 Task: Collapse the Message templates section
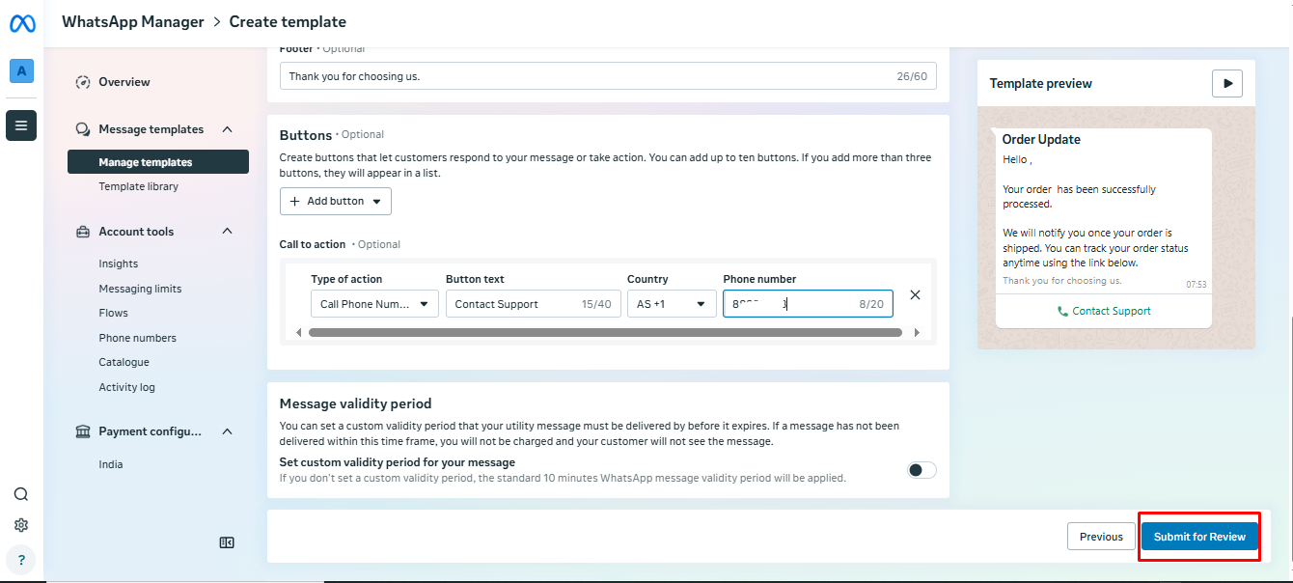pos(228,129)
